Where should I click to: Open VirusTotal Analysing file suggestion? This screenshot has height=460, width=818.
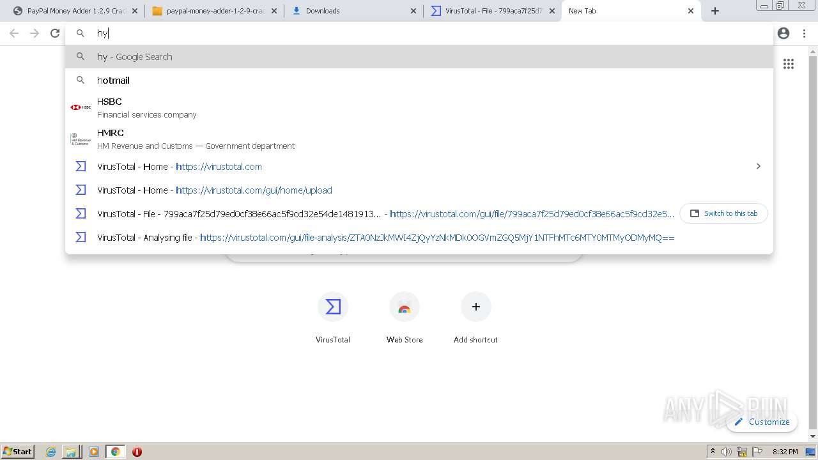(419, 238)
